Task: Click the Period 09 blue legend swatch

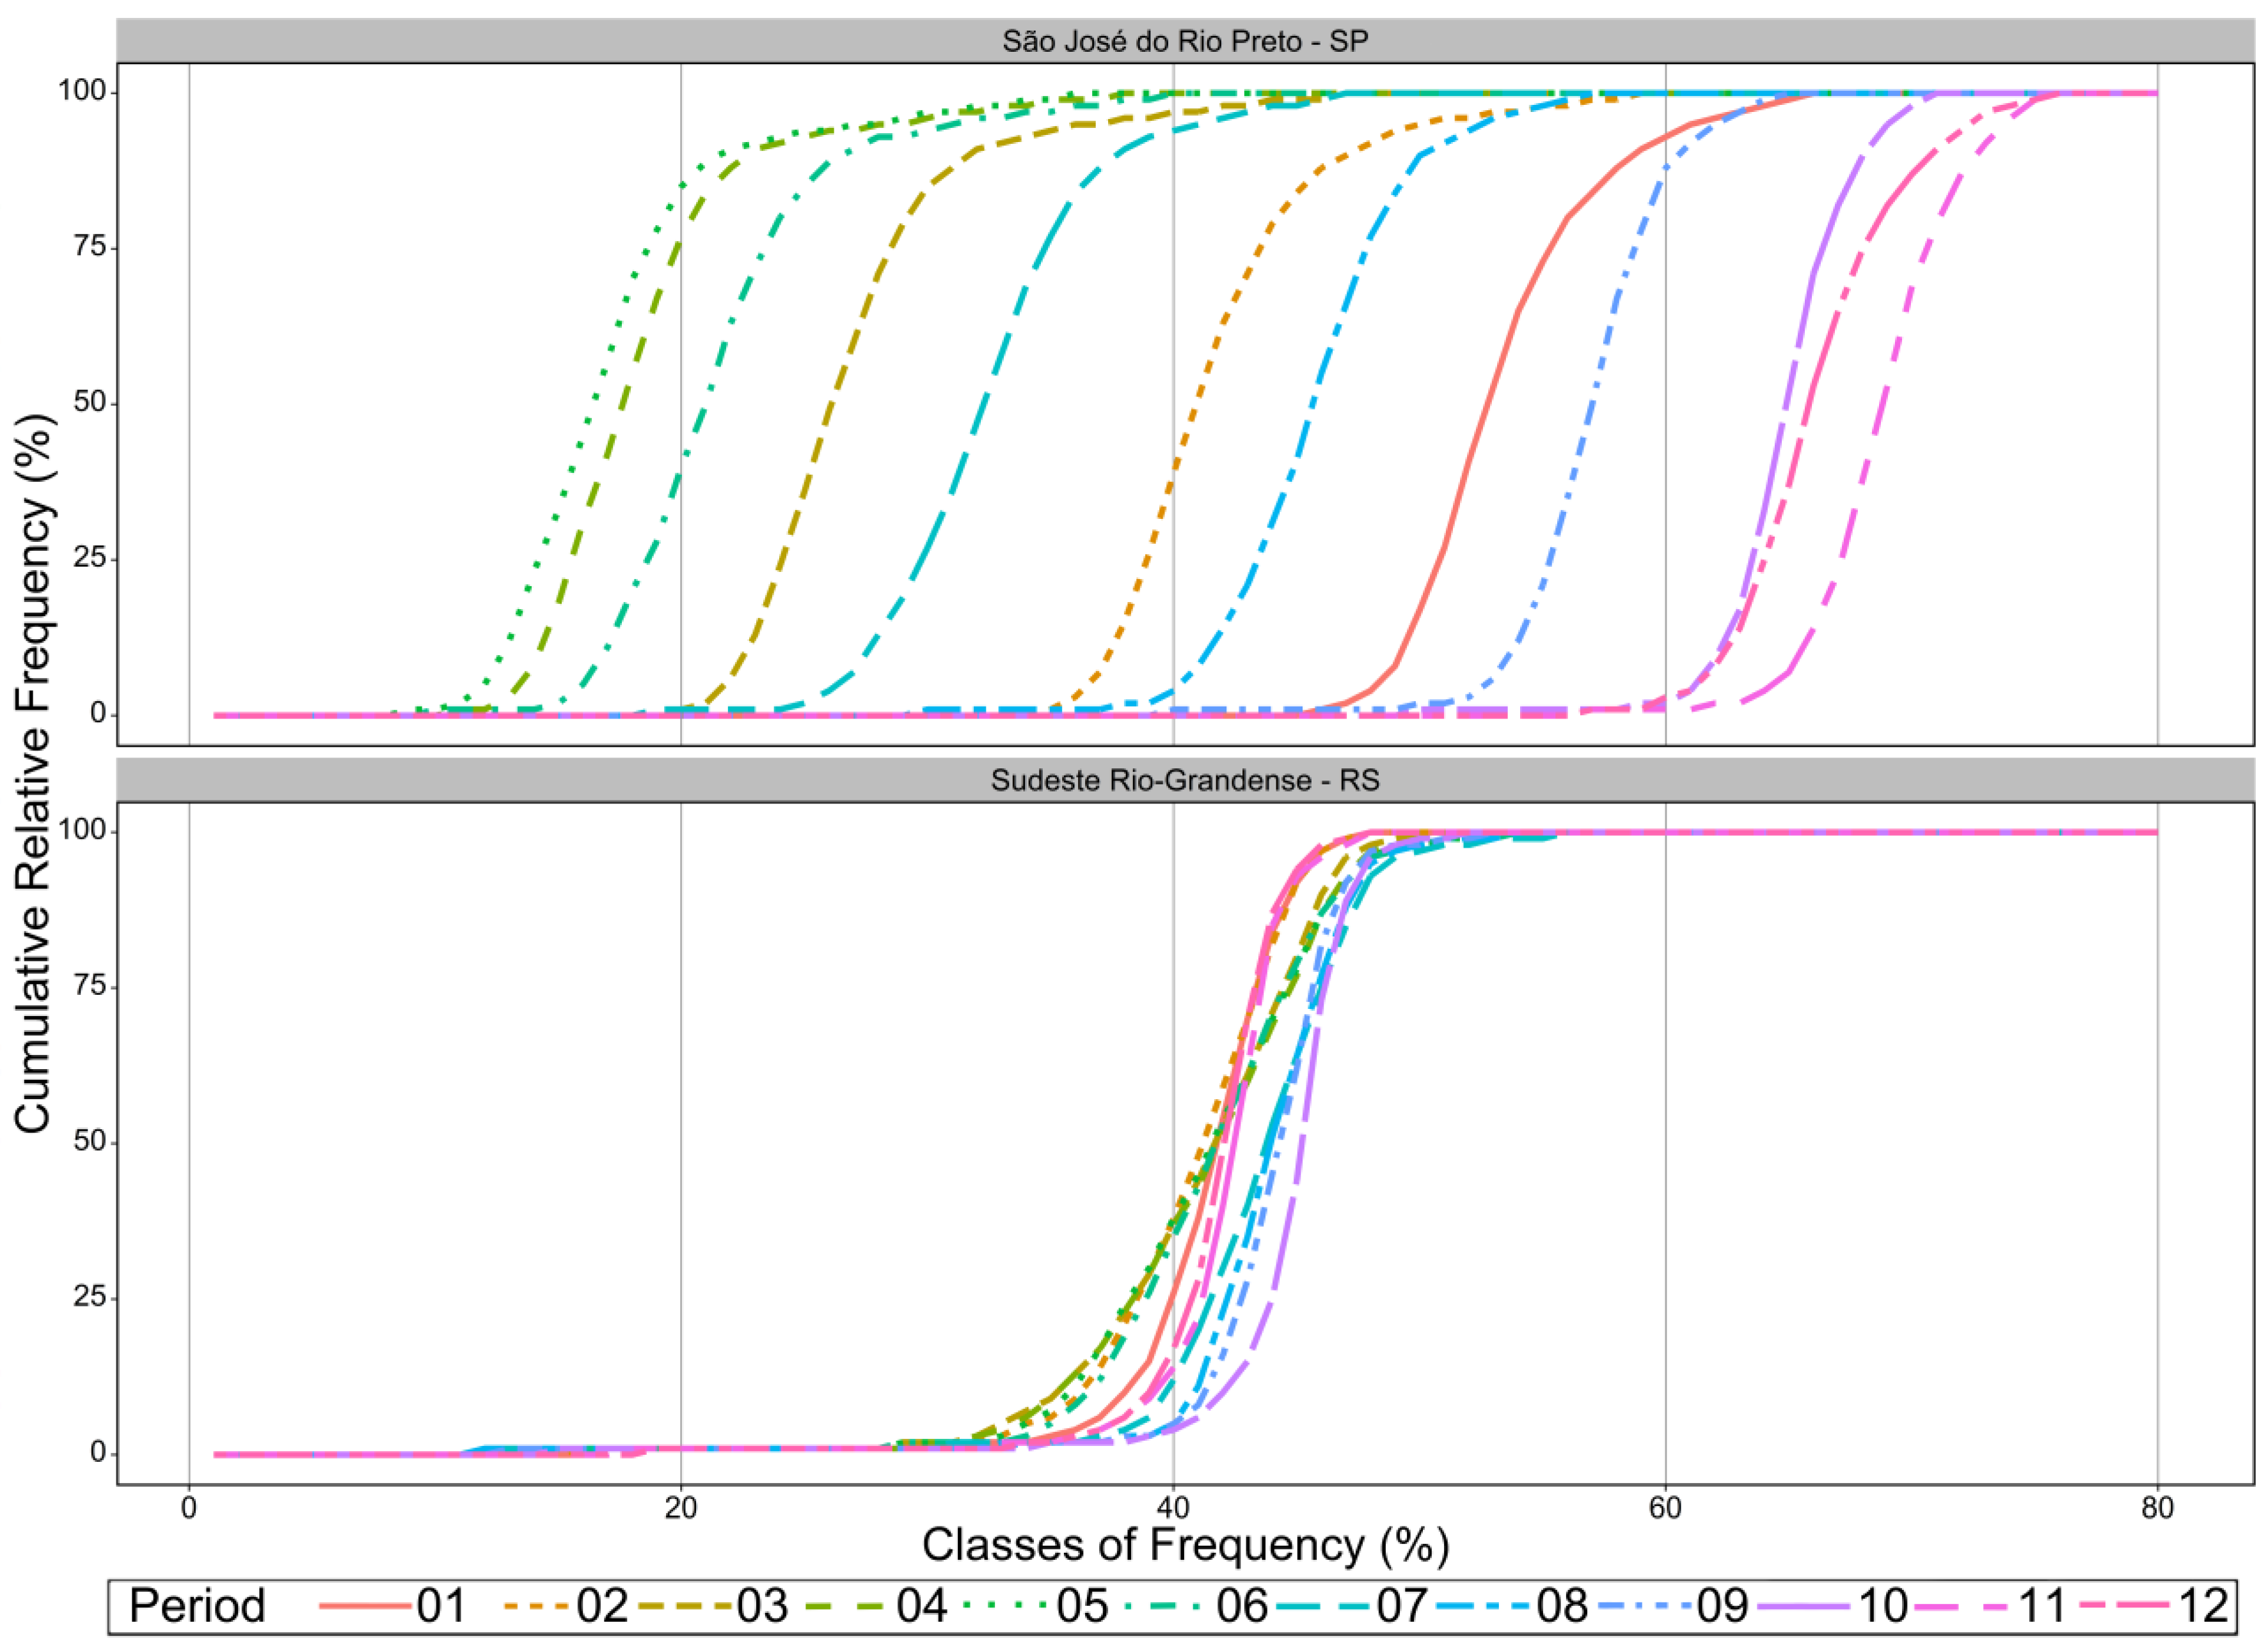Action: [1644, 1606]
